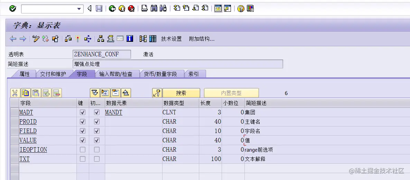Expand all with the down-triangle icon
The image size is (410, 180).
point(95,93)
